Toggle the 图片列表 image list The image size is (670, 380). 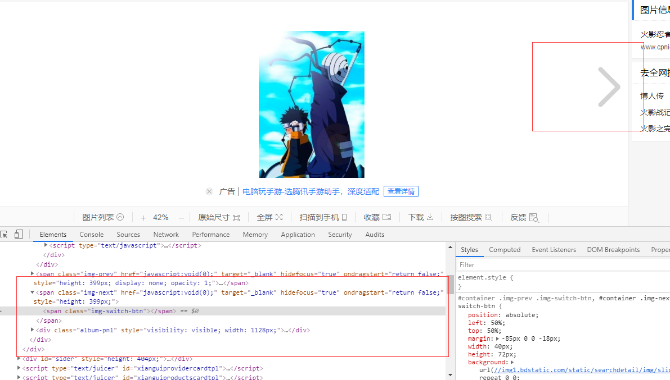103,218
